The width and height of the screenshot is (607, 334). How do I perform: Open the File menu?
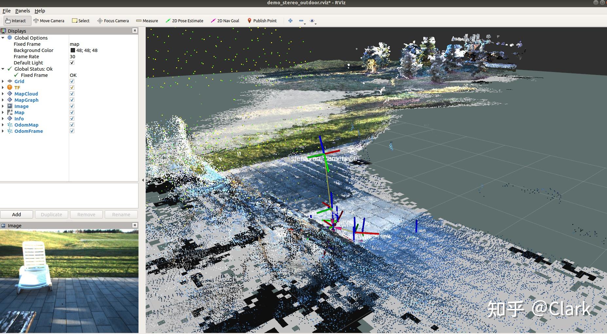(6, 10)
